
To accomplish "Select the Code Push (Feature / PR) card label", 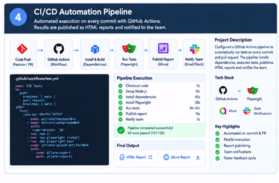I will point(23,62).
